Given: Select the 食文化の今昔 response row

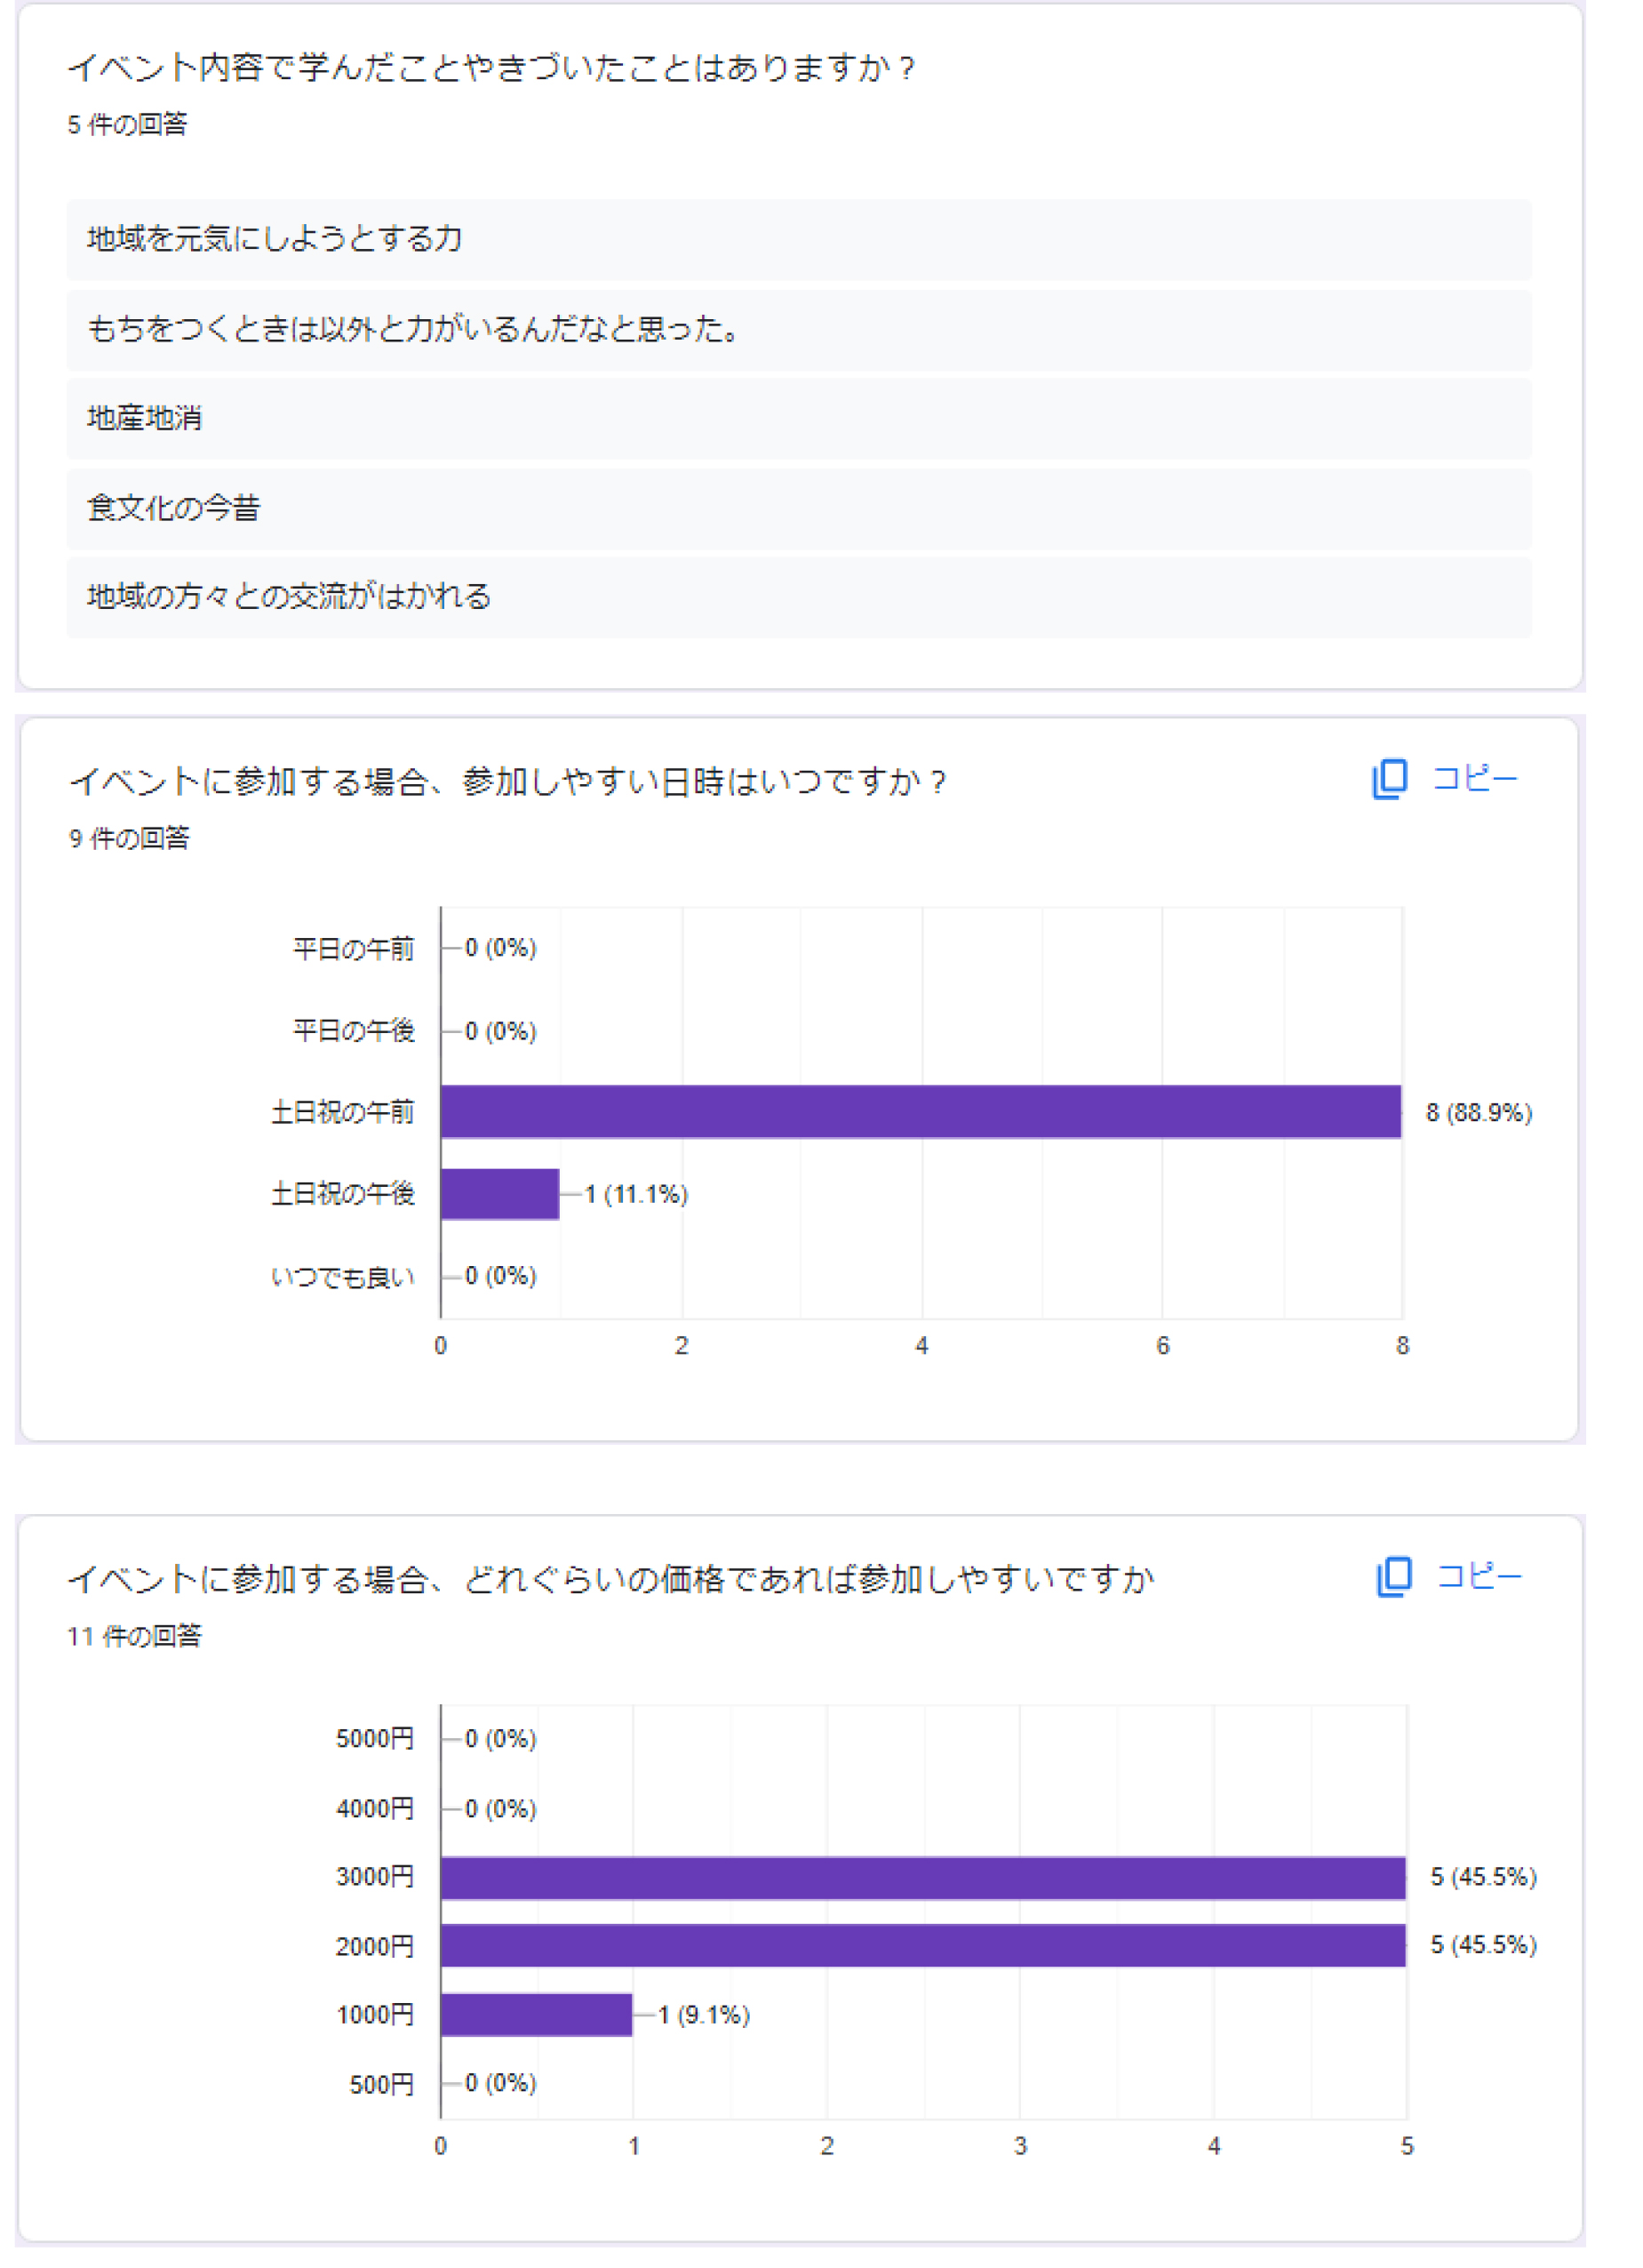Looking at the screenshot, I should coord(799,508).
